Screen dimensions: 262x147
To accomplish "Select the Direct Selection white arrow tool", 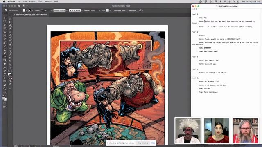I will [10, 22].
